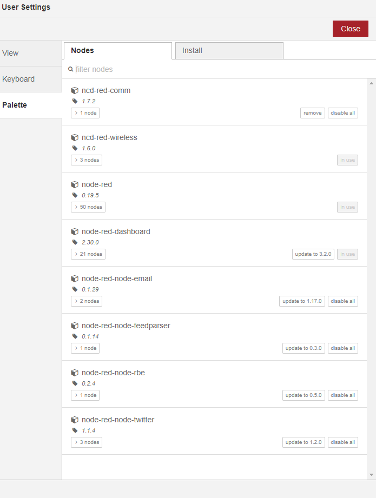Remove the ncd-red-comm module

pyautogui.click(x=313, y=113)
